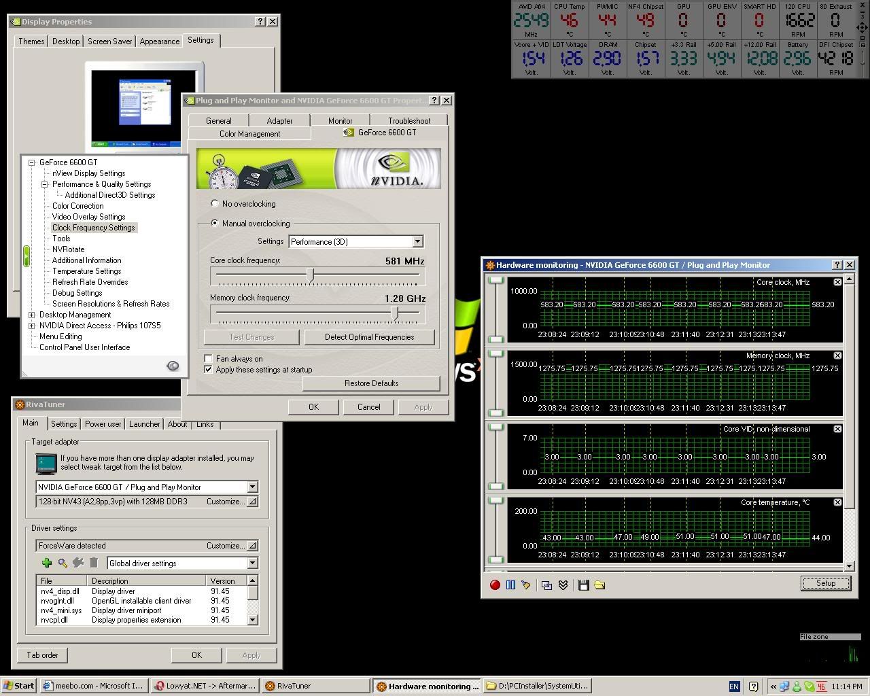
Task: Open the Power user tab in RivaTuner
Action: coord(103,423)
